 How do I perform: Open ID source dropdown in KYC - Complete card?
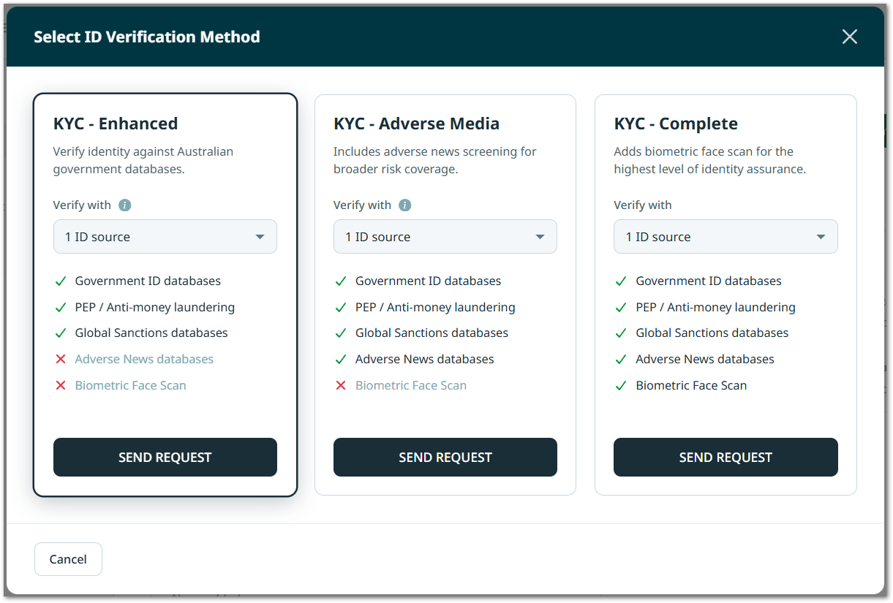click(x=726, y=237)
